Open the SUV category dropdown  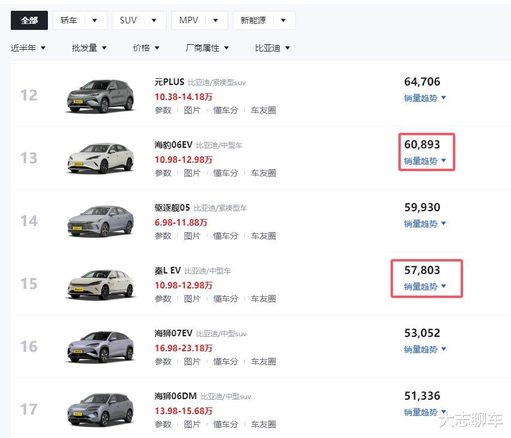click(x=138, y=20)
